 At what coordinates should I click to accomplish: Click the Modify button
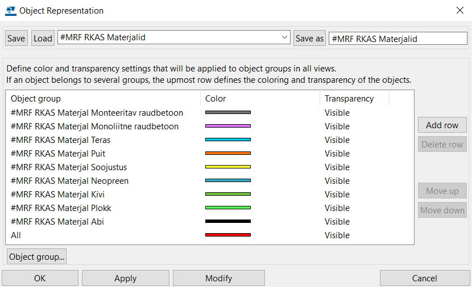point(219,278)
